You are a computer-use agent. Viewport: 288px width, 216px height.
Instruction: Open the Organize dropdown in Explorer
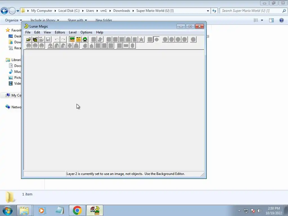pyautogui.click(x=13, y=20)
